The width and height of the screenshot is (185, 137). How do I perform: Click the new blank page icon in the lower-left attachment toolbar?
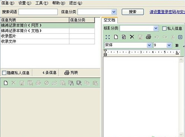click(x=6, y=83)
